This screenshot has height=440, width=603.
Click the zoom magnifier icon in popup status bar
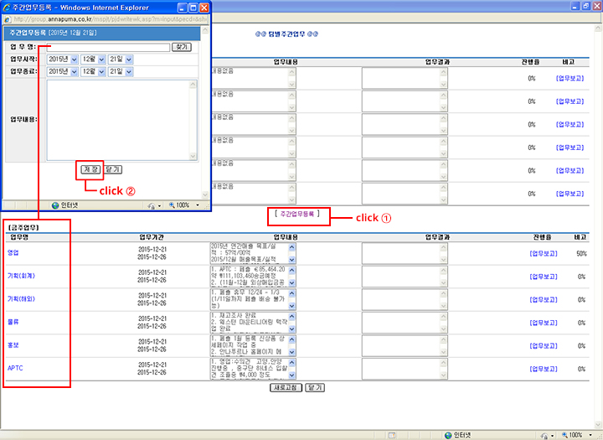173,204
